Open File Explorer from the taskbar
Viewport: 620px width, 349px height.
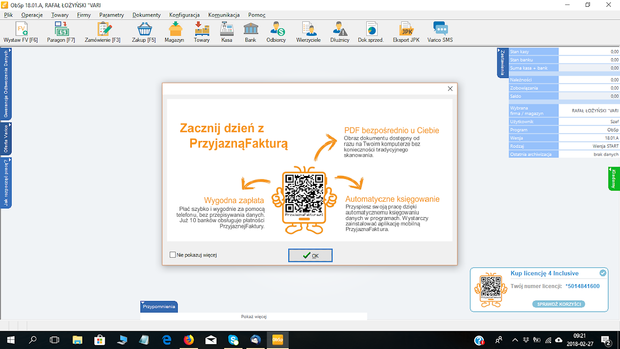pyautogui.click(x=77, y=340)
